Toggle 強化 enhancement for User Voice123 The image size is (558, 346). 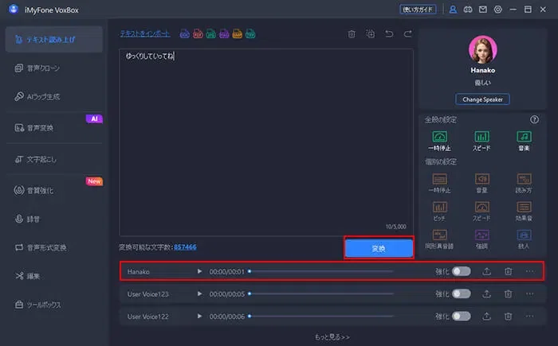click(462, 294)
